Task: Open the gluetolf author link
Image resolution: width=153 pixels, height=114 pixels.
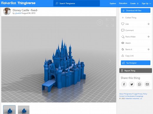Action: (18, 13)
